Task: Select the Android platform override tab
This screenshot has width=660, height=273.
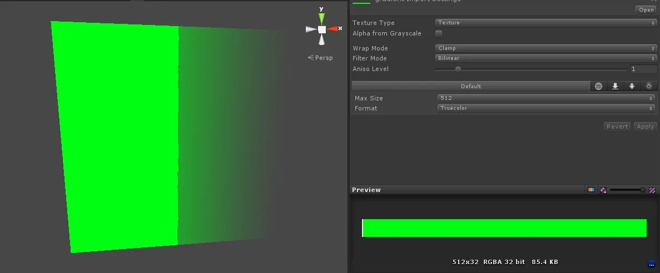Action: [632, 86]
